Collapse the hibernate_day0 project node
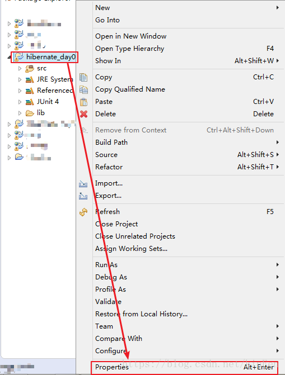285x375 pixels. click(x=9, y=58)
